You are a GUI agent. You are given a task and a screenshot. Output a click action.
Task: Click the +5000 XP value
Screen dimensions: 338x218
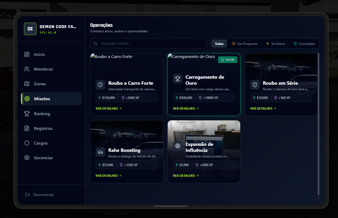(132, 98)
